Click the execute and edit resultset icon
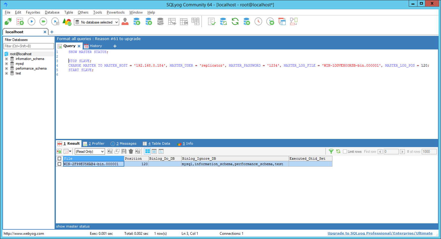This screenshot has width=441, height=239. (x=55, y=22)
